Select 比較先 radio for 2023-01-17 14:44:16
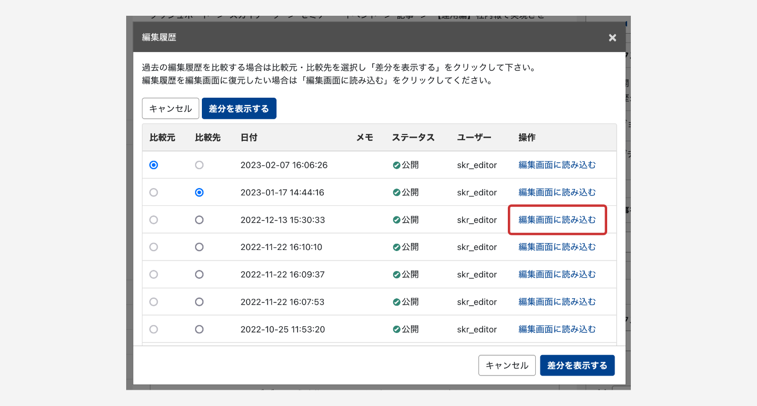 coord(199,192)
